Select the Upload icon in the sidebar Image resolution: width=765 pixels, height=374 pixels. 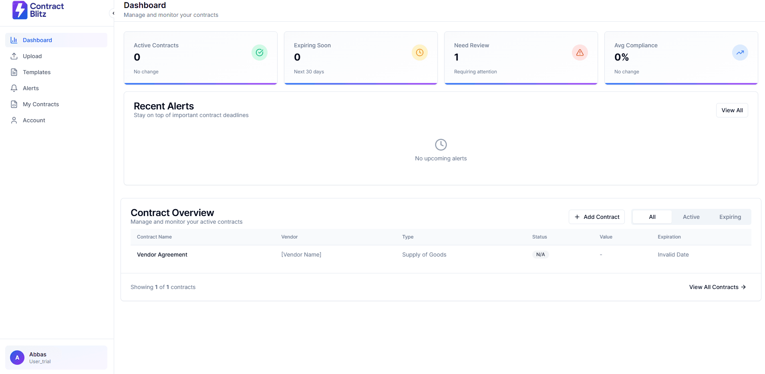pyautogui.click(x=14, y=56)
